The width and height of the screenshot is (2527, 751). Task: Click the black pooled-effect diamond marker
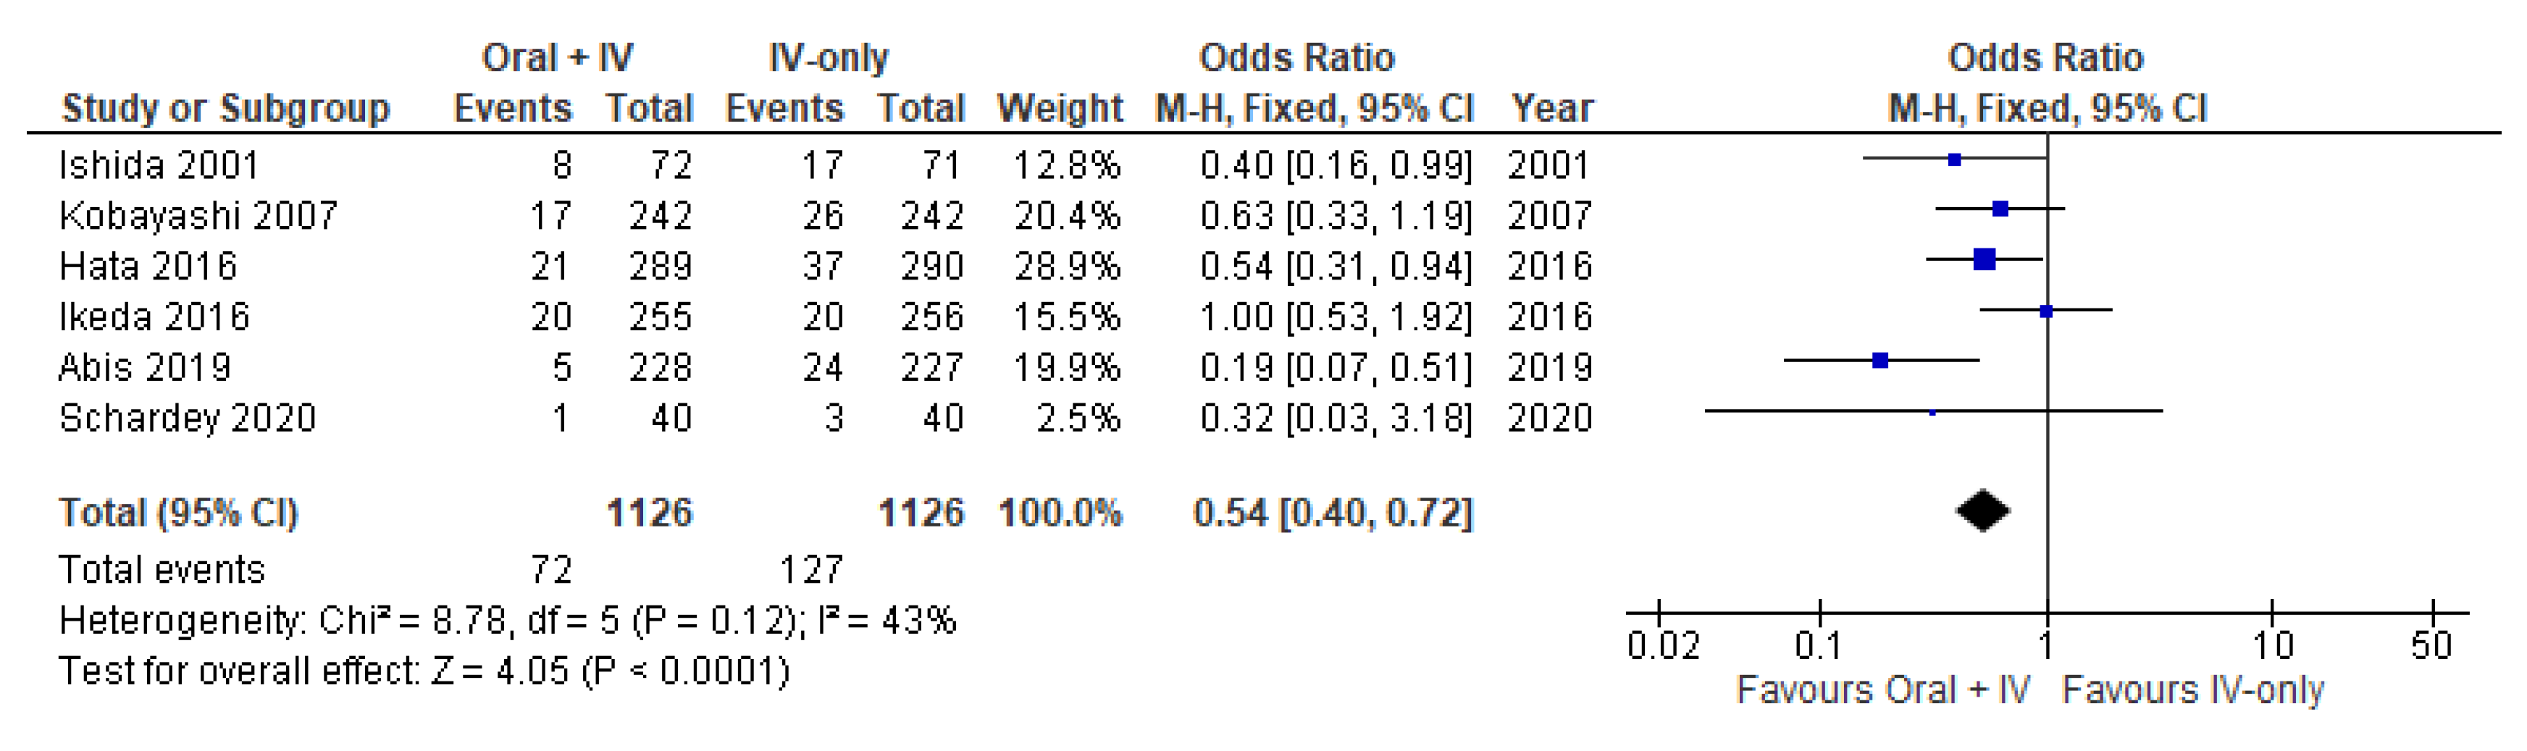pyautogui.click(x=1982, y=511)
